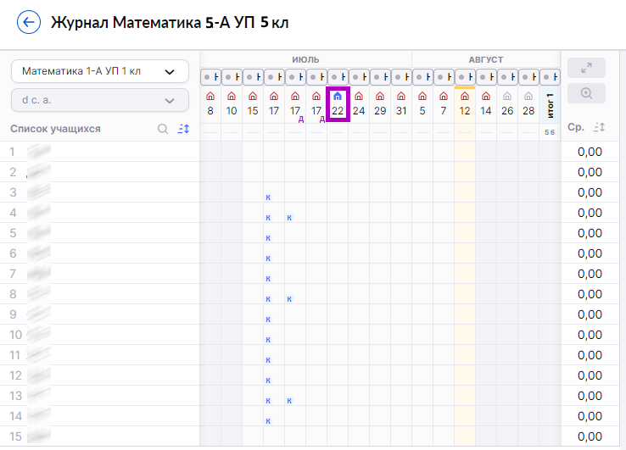
Task: Click average 0,00 for student 1
Action: pos(590,152)
